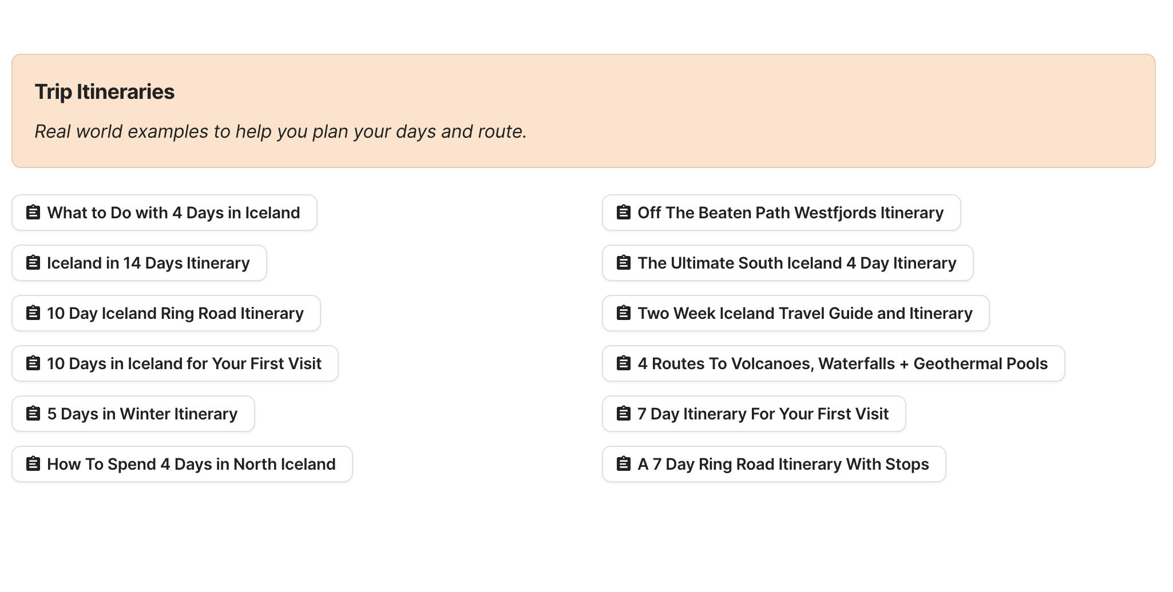Click the clipboard icon beside 'What to Do with 4 Days in Iceland'
Image resolution: width=1173 pixels, height=592 pixels.
pyautogui.click(x=33, y=213)
